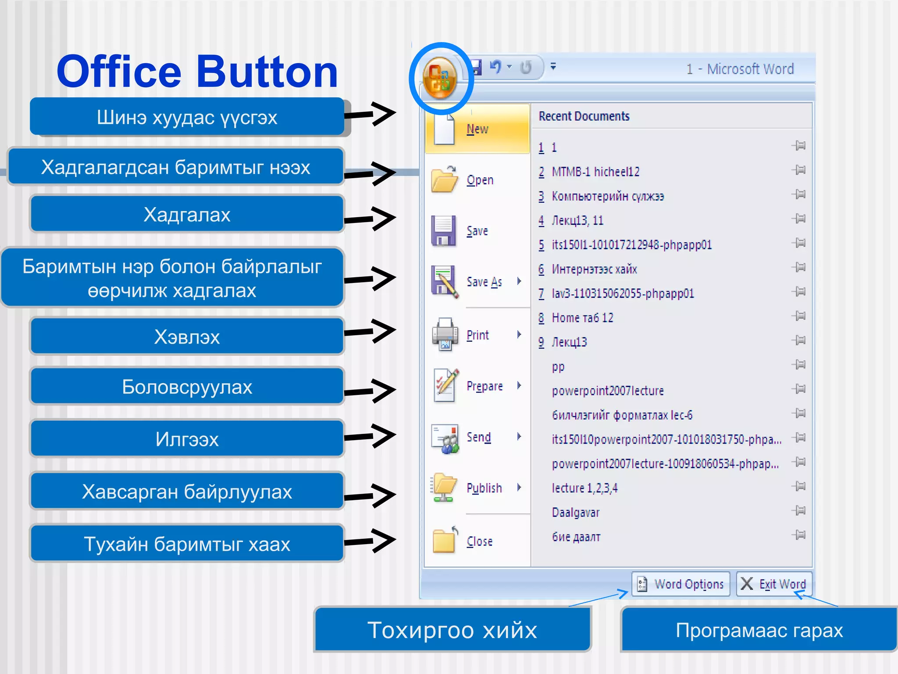Click the Undo arrow in quick access toolbar
The height and width of the screenshot is (674, 898).
pyautogui.click(x=495, y=67)
